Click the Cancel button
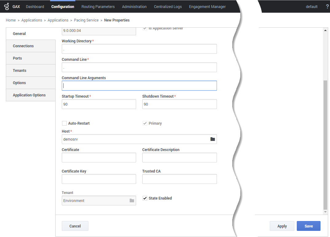The image size is (330, 237). coord(75,226)
